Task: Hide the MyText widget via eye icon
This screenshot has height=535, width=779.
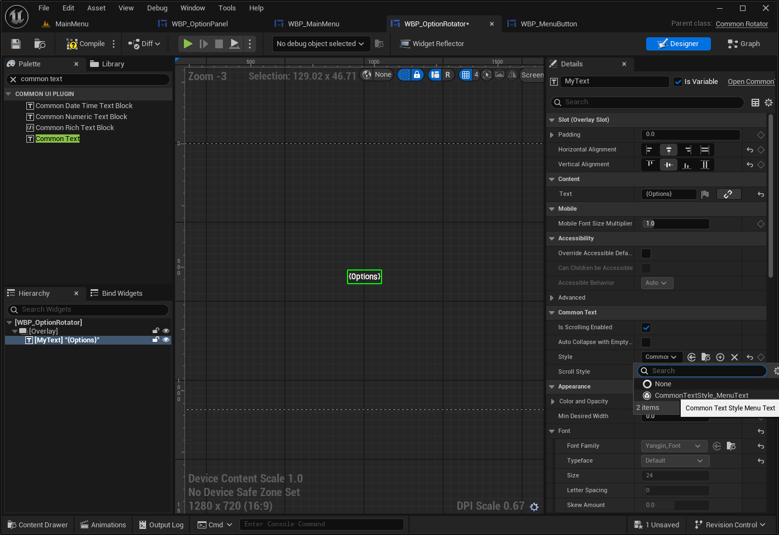Action: [x=166, y=340]
